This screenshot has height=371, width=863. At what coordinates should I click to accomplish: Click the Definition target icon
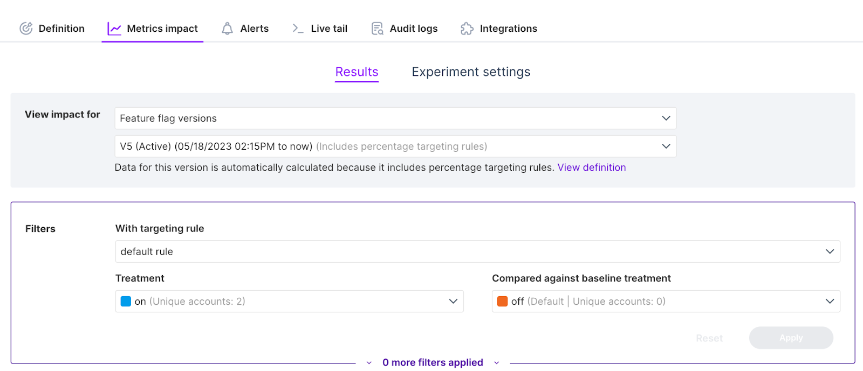click(26, 29)
